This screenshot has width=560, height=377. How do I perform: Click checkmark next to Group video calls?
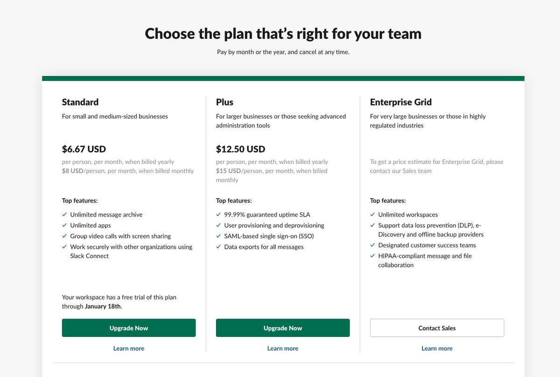(x=64, y=236)
